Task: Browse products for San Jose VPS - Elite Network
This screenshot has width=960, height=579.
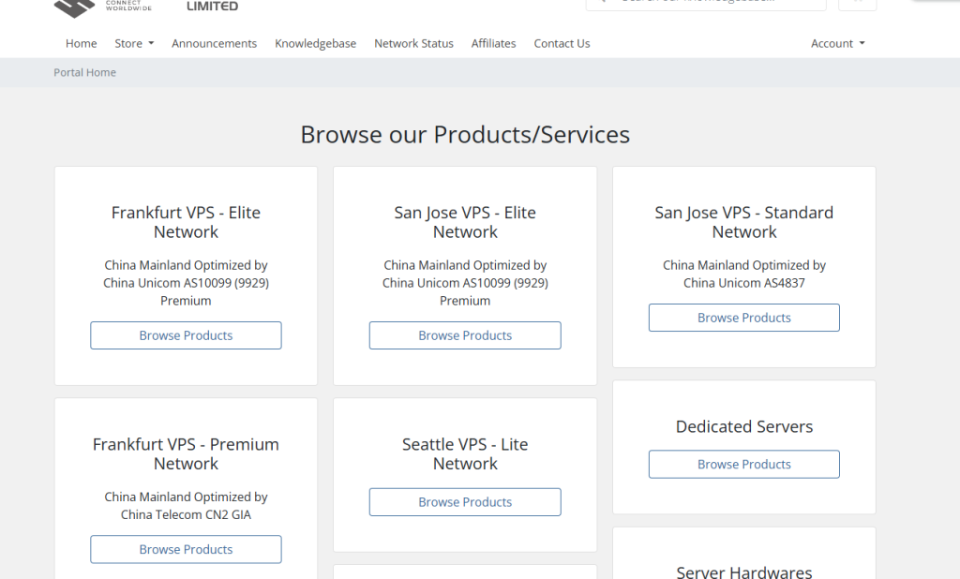Action: coord(465,335)
